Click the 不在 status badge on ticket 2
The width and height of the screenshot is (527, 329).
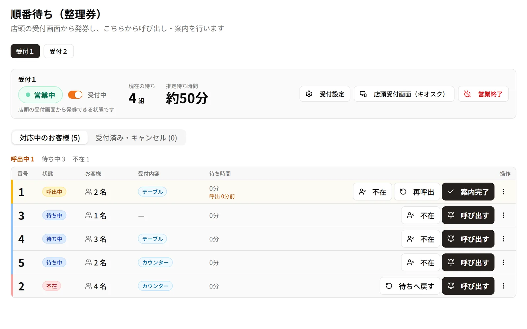tap(51, 286)
